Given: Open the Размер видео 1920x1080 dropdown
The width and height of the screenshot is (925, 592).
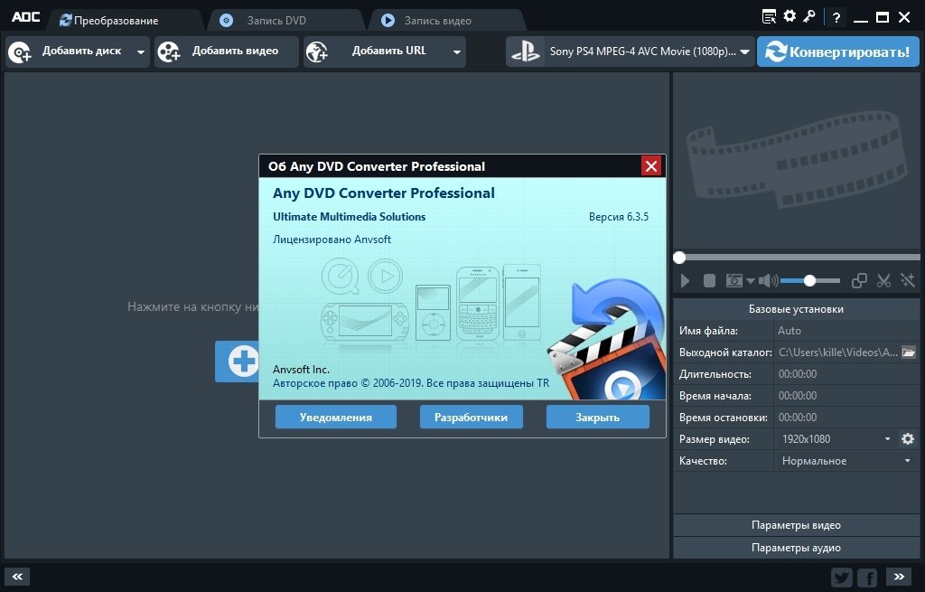Looking at the screenshot, I should tap(836, 439).
